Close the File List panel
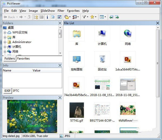This screenshot has width=162, height=140. (157, 23)
